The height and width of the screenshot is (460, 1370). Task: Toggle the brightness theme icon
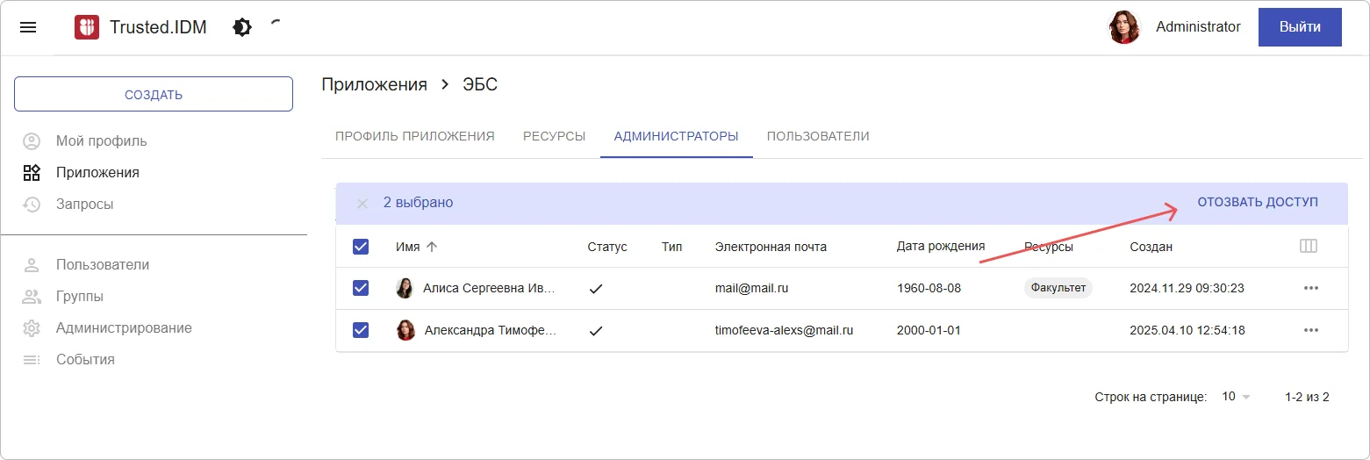coord(242,27)
